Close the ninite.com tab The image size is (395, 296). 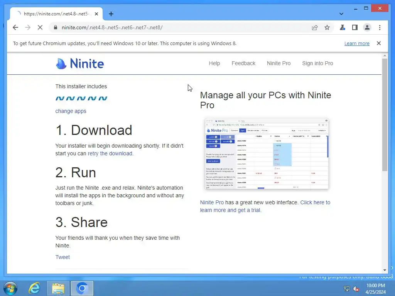(96, 14)
